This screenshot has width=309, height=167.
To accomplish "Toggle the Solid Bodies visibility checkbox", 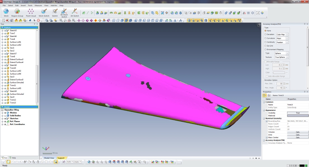I will tap(5, 116).
